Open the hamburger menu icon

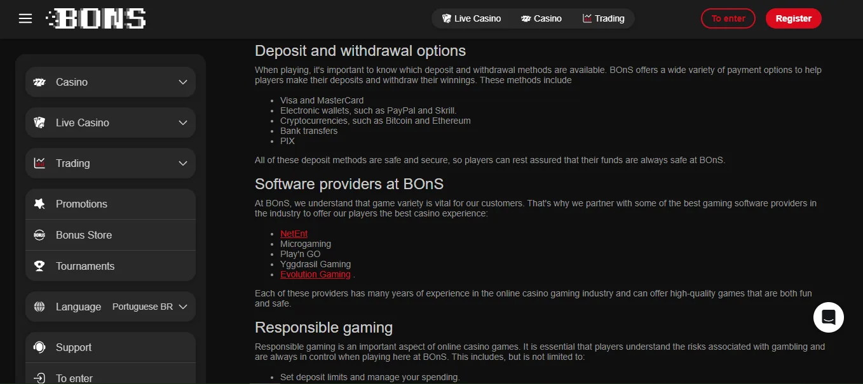[25, 18]
